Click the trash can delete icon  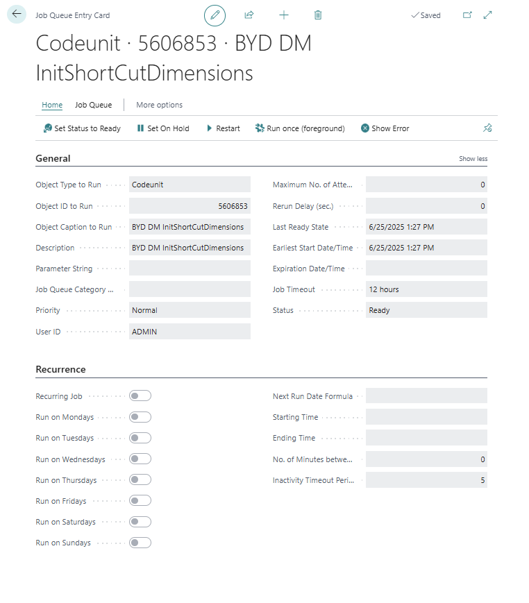pos(318,15)
